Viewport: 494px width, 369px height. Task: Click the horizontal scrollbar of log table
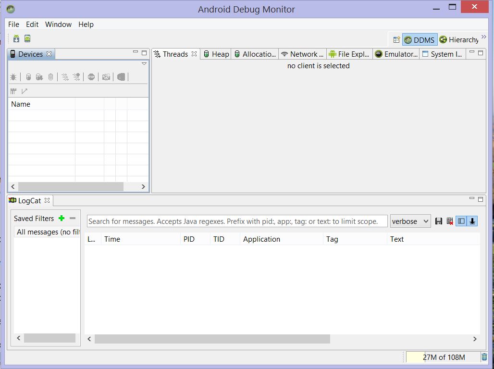point(212,339)
